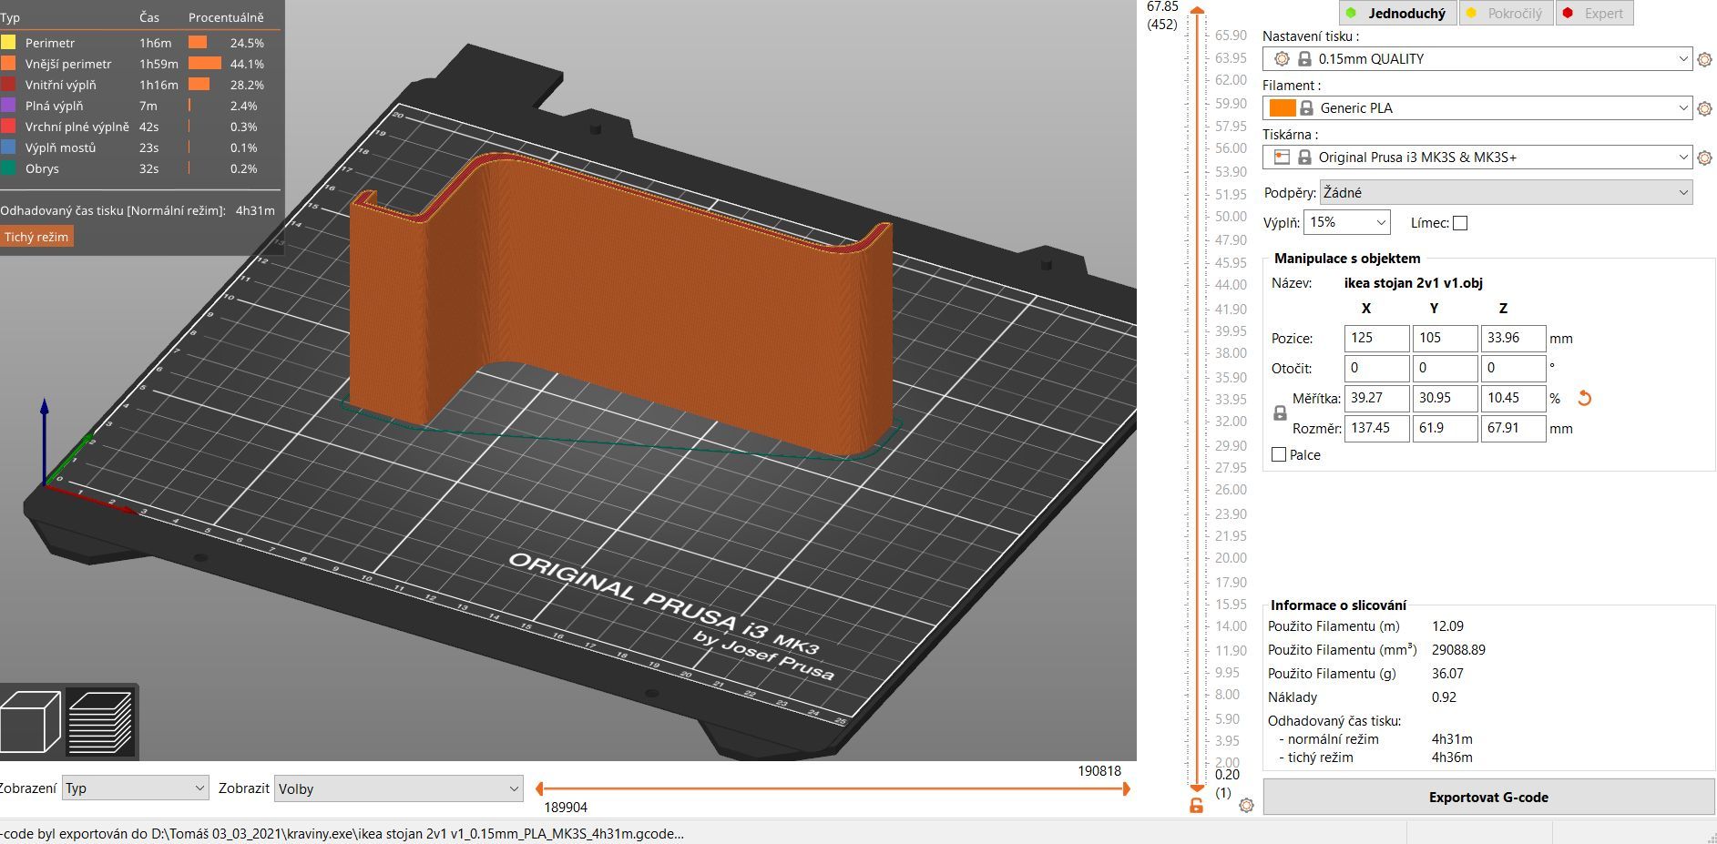Click the orange lock icon below vertical layer slider
The height and width of the screenshot is (844, 1717).
[x=1196, y=805]
